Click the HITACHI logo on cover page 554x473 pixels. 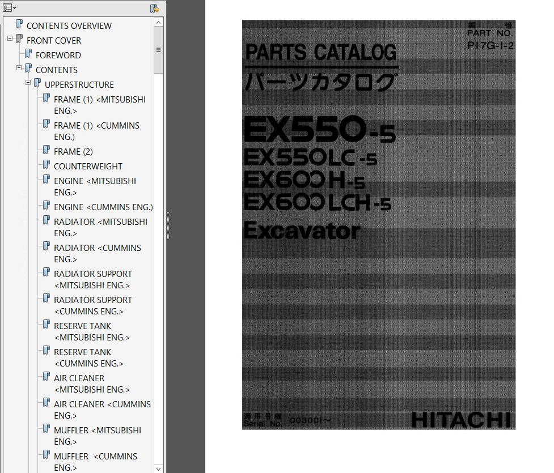[461, 420]
